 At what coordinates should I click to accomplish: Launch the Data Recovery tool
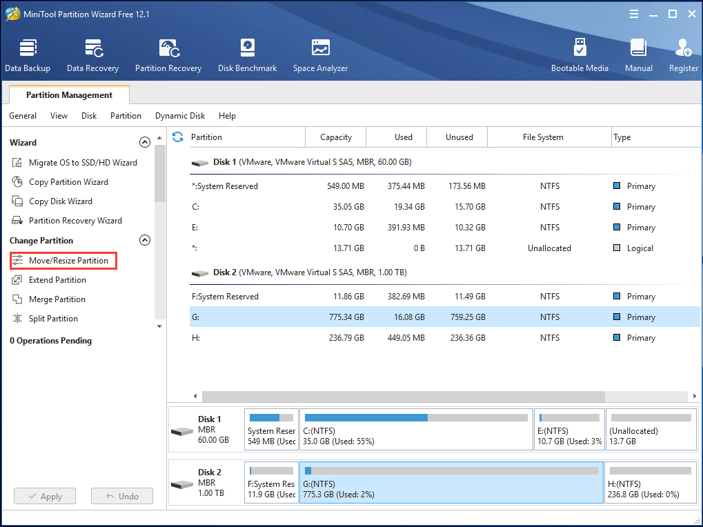93,56
